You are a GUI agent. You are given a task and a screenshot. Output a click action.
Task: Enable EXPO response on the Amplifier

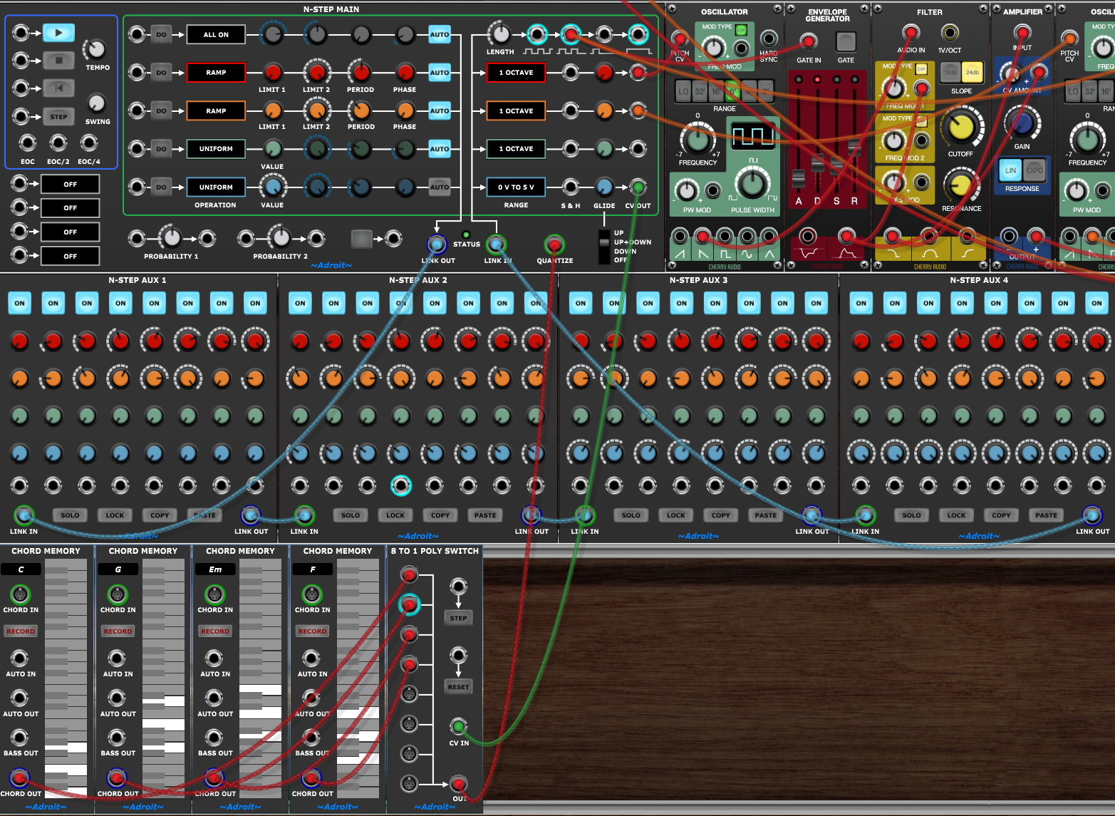[x=1034, y=171]
